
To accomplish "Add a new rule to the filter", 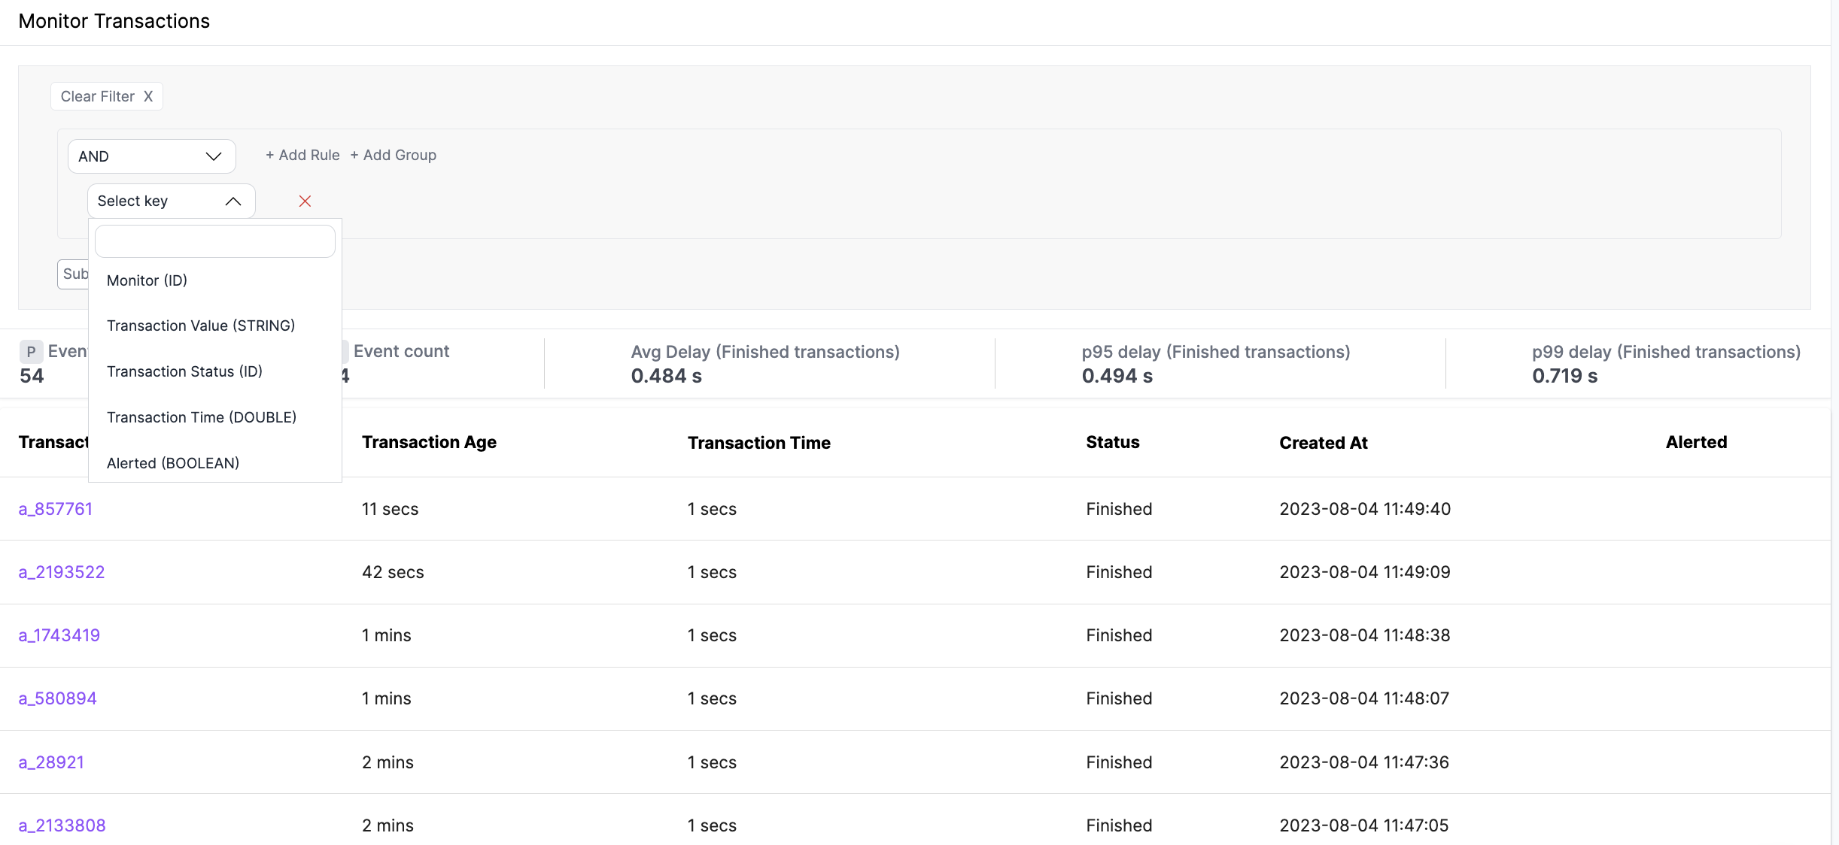I will coord(302,155).
